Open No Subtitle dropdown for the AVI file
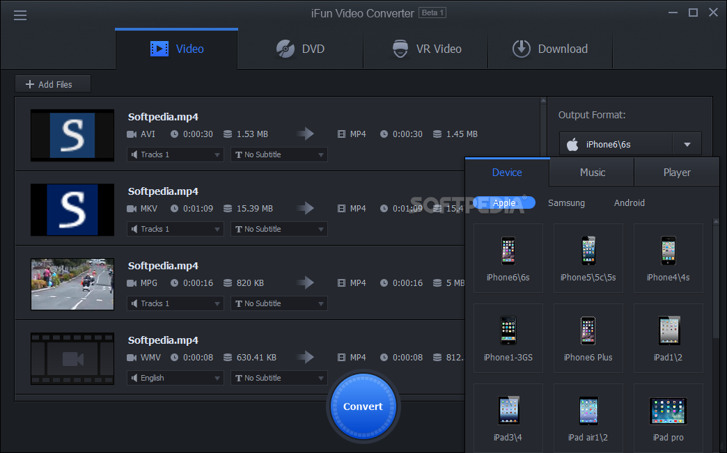The width and height of the screenshot is (727, 453). 279,154
